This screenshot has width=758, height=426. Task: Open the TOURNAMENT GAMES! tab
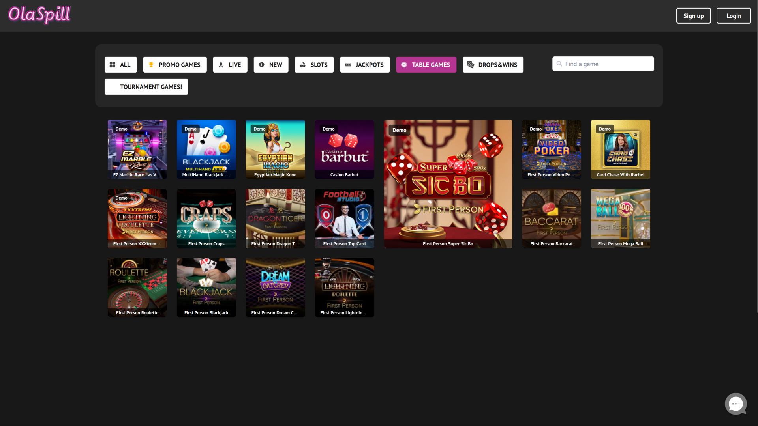tap(146, 86)
